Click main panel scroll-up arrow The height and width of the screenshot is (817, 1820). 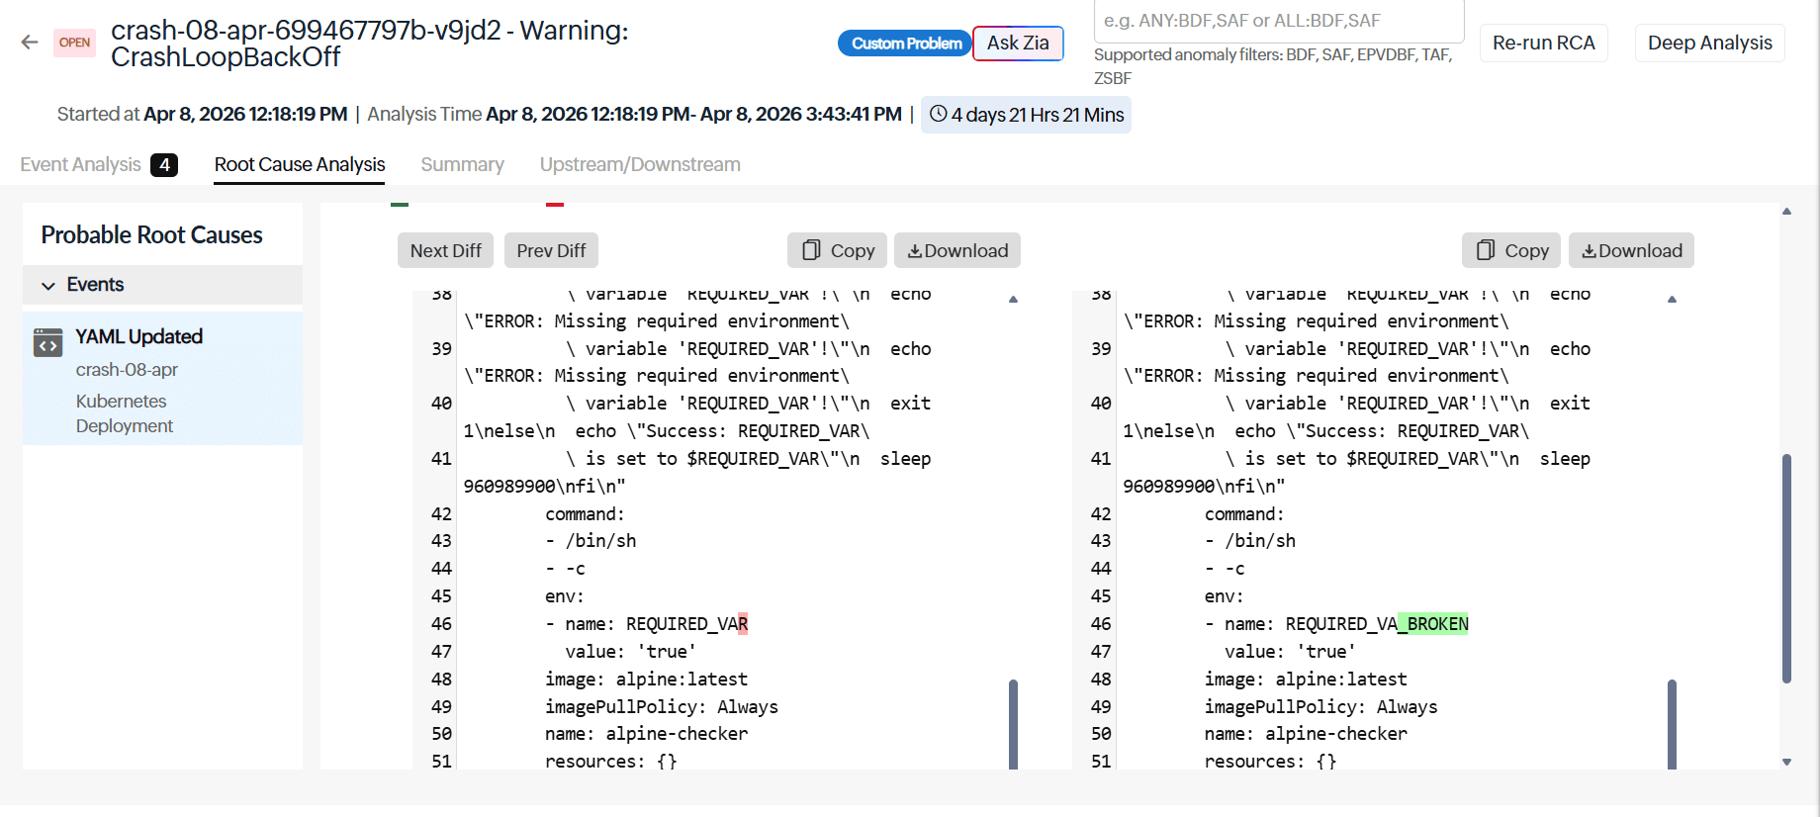(1786, 211)
